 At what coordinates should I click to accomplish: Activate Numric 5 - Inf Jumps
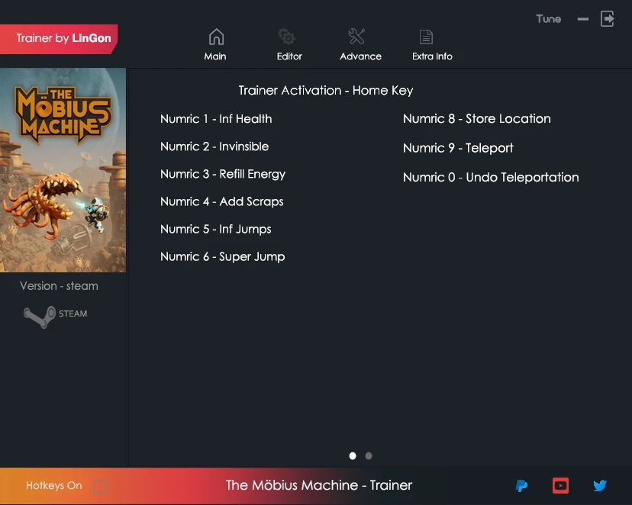(x=216, y=229)
